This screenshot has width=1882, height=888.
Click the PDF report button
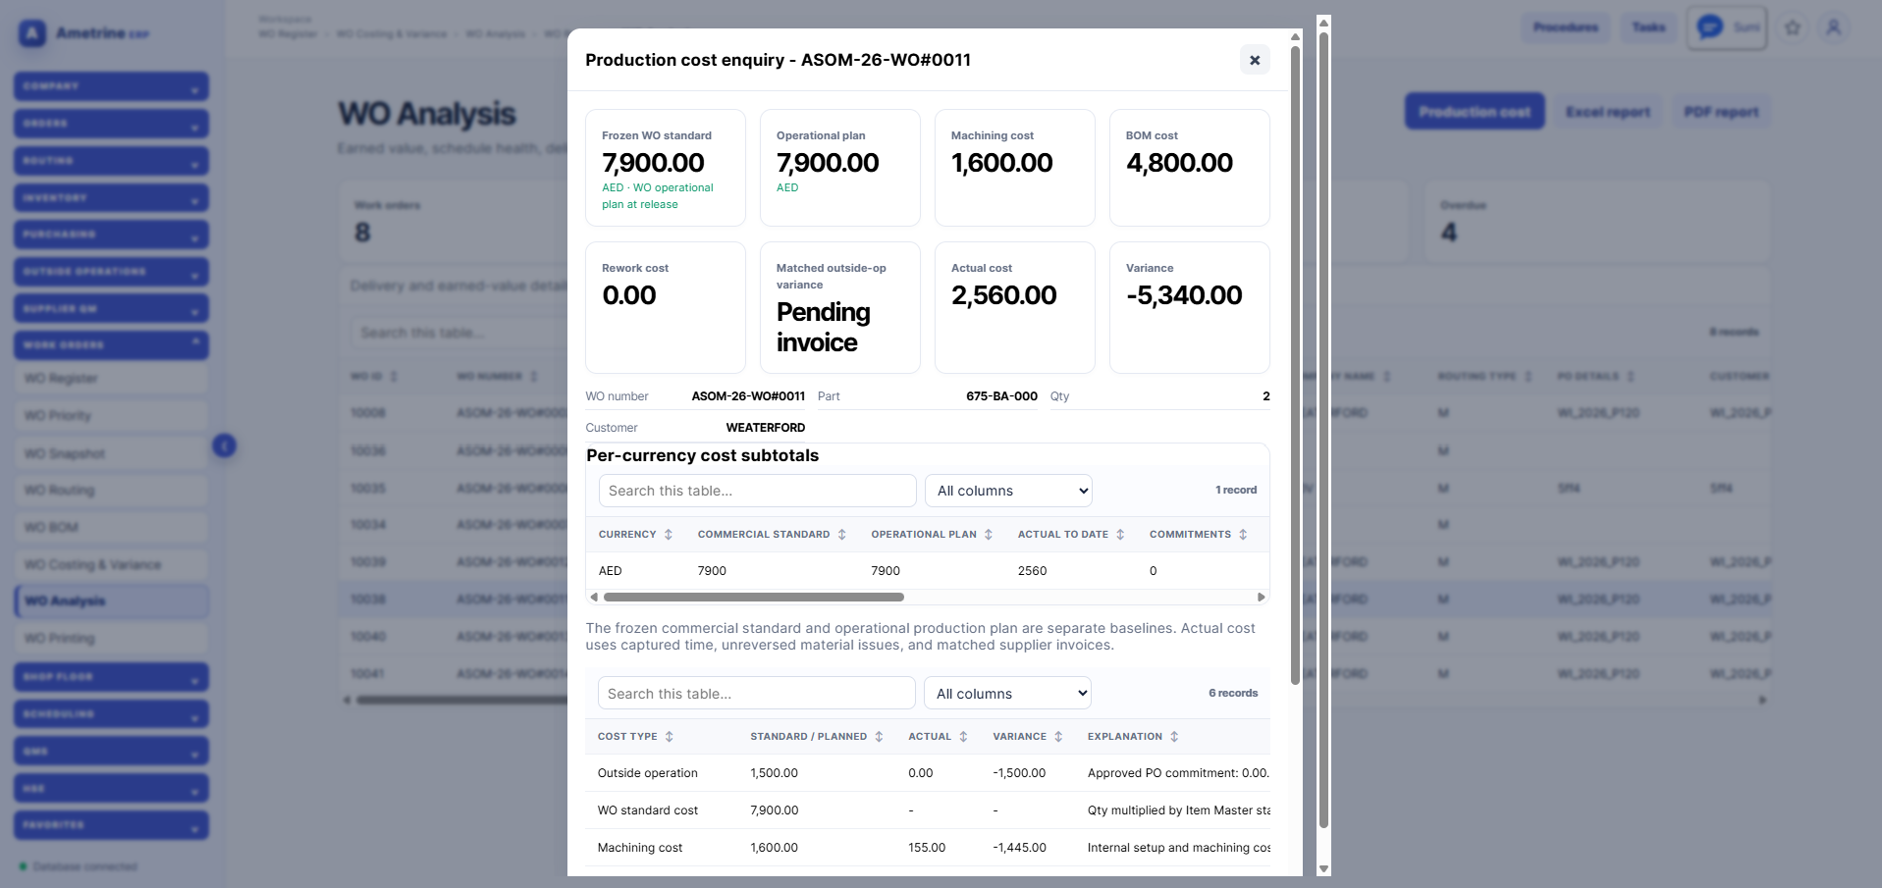(x=1721, y=112)
